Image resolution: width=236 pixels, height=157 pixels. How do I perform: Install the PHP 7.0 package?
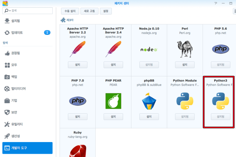77,117
